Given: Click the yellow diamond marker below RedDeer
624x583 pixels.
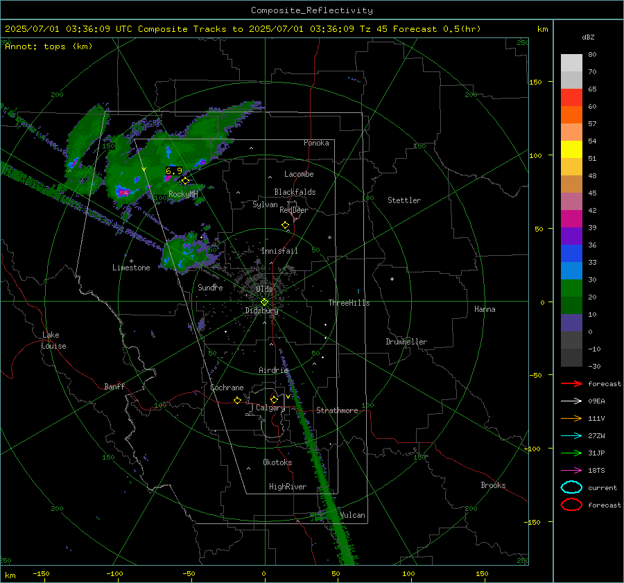Looking at the screenshot, I should tap(286, 225).
